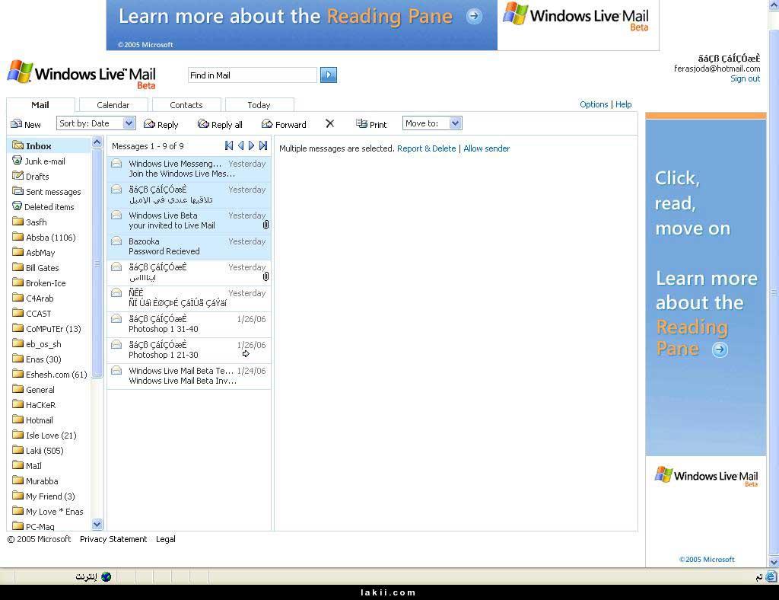Screen dimensions: 779x600
Task: Click the Allow sender link
Action: pos(486,148)
